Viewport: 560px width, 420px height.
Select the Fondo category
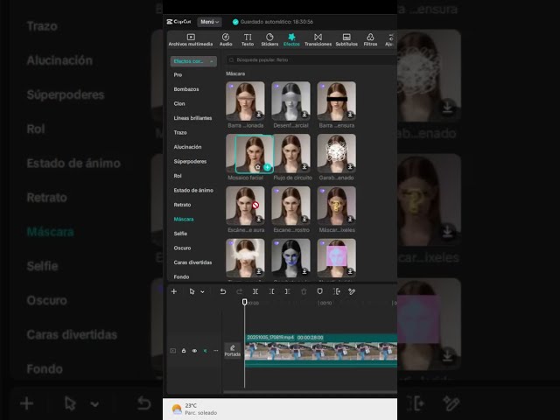coord(181,276)
